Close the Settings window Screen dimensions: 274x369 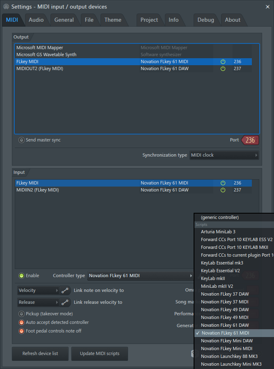[x=268, y=7]
